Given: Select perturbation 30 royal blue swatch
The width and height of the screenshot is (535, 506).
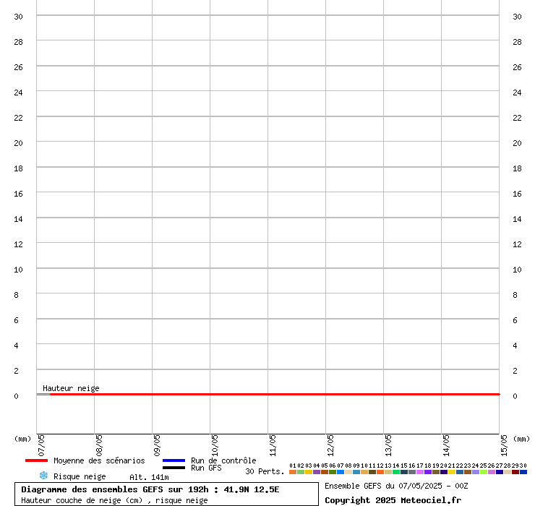Looking at the screenshot, I should [523, 472].
